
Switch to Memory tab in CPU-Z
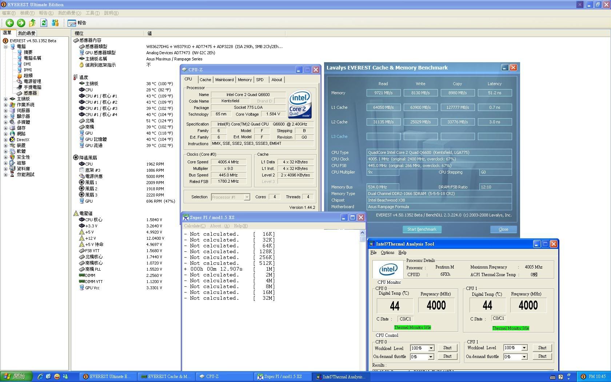[245, 80]
